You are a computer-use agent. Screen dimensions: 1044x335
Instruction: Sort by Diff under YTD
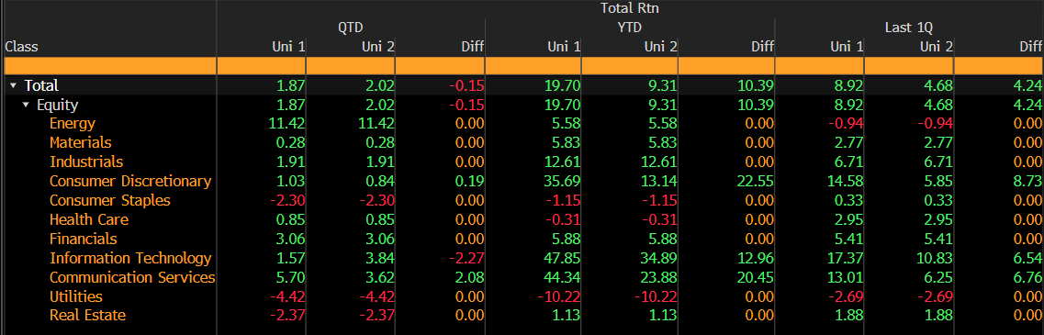pyautogui.click(x=762, y=47)
